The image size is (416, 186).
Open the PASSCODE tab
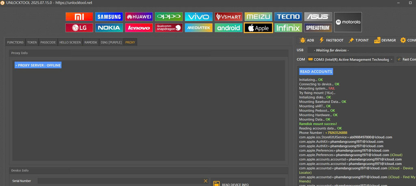point(48,42)
